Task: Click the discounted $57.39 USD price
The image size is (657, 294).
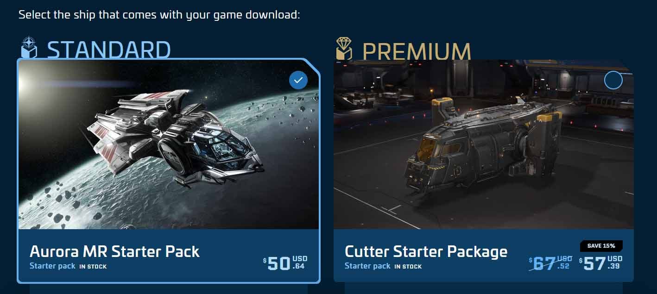Action: click(600, 263)
